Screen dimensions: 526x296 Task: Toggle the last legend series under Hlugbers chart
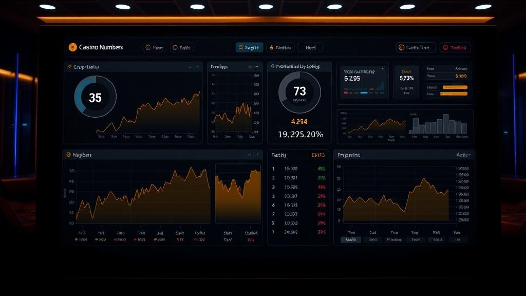pos(198,239)
